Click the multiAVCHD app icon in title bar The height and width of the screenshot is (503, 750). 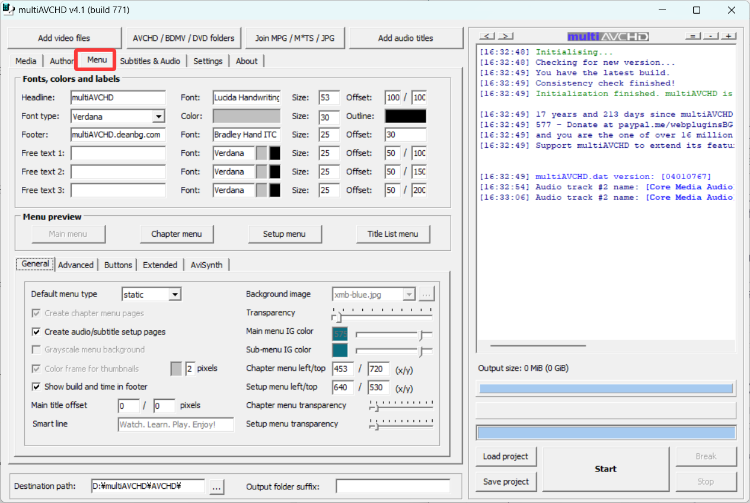pos(9,9)
